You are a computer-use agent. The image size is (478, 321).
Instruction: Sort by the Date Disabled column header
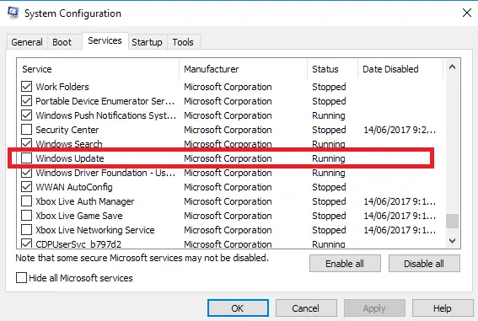click(400, 69)
